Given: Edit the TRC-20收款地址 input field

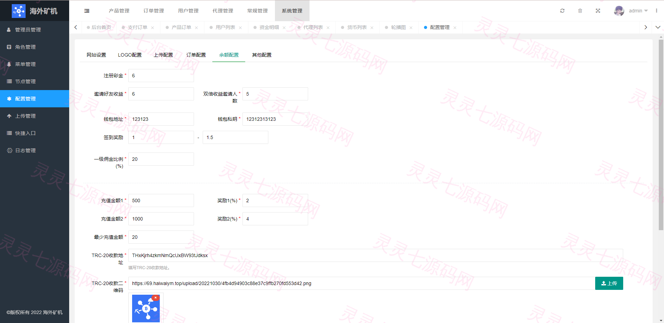Looking at the screenshot, I should tap(376, 255).
